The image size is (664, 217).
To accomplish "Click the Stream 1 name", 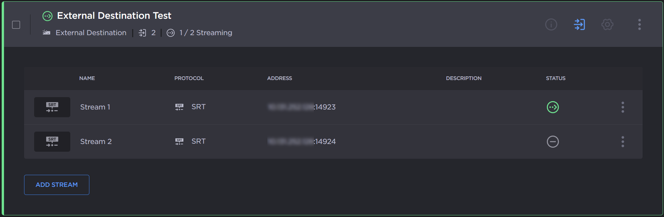I will (x=95, y=107).
